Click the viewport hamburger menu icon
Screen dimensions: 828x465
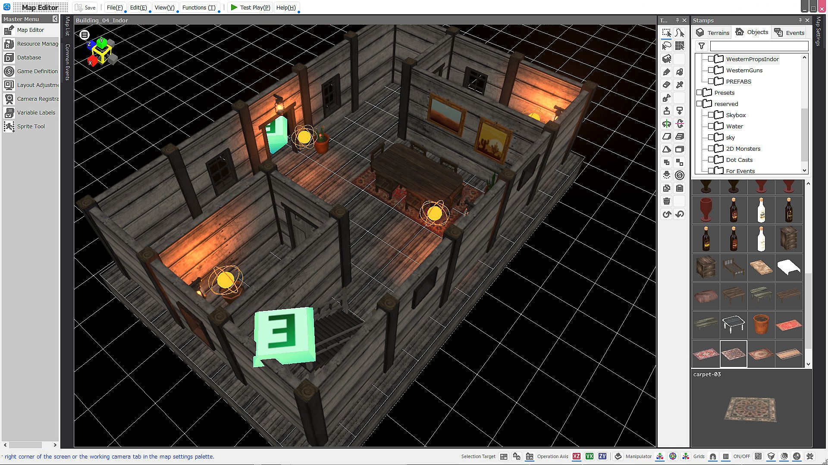85,35
